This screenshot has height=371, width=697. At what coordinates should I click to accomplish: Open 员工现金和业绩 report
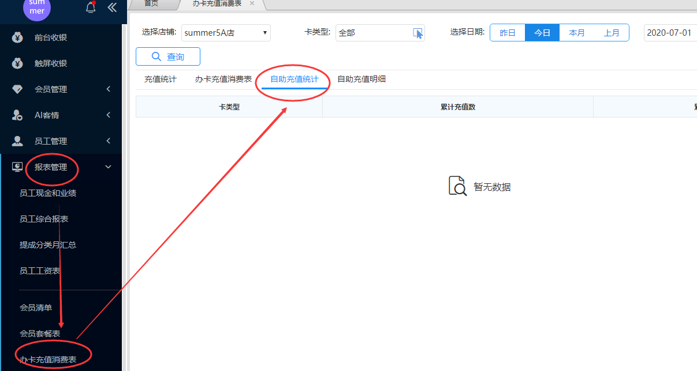point(48,193)
